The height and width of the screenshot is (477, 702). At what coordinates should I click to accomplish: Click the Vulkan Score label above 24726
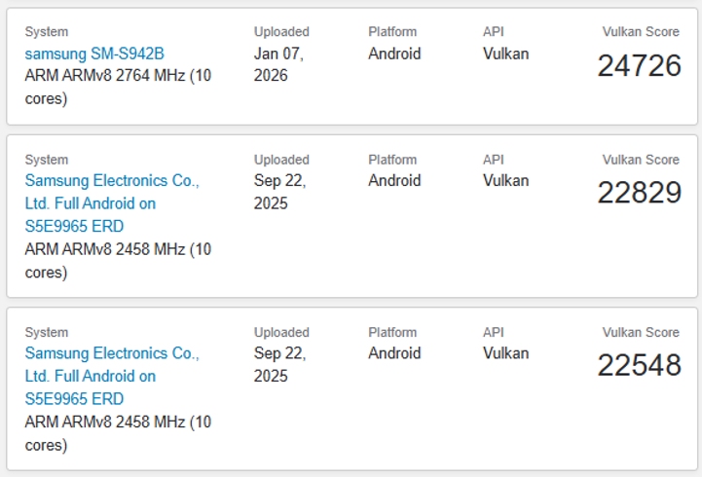click(641, 32)
